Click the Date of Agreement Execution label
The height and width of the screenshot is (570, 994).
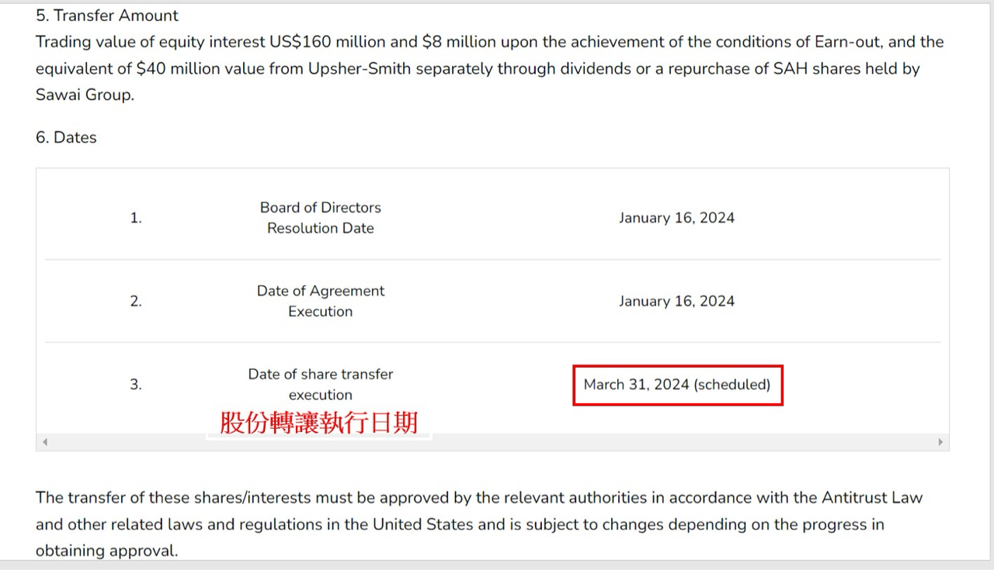320,301
